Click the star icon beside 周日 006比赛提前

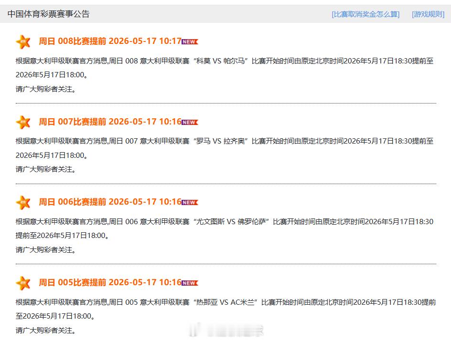pos(23,203)
